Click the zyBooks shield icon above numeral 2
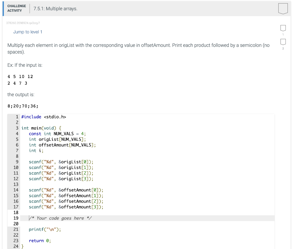Screen dimensions: 295x249 [x=283, y=42]
